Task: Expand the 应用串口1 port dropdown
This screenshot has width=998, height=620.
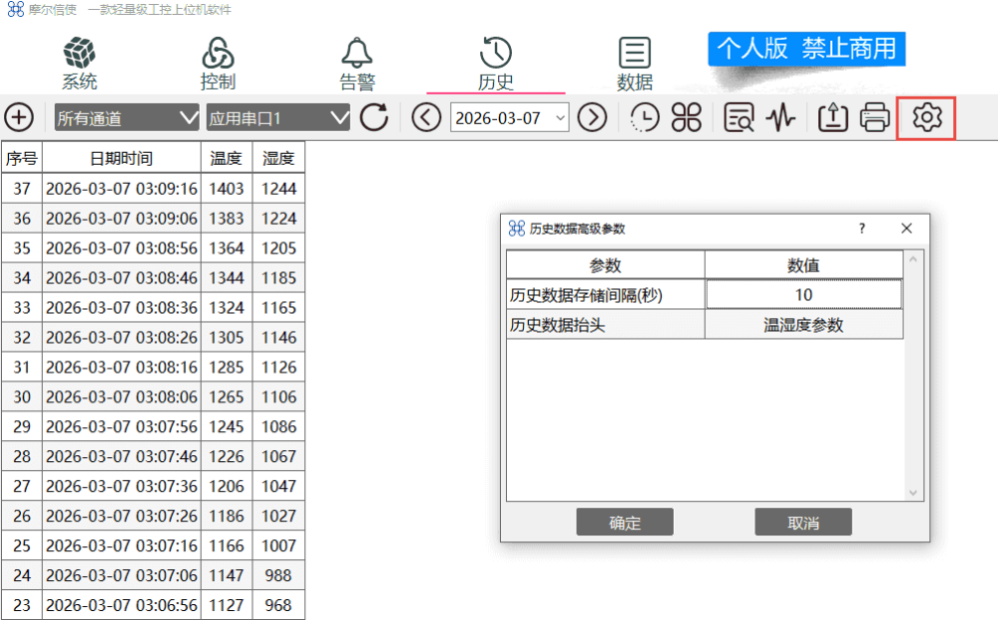Action: coord(277,118)
